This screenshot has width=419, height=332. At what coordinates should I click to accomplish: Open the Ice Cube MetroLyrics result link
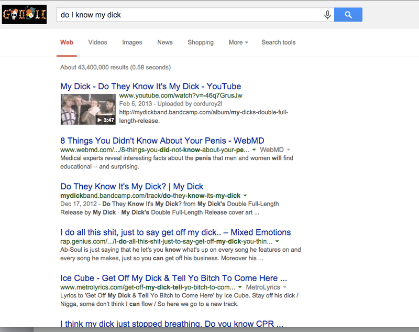(x=174, y=278)
